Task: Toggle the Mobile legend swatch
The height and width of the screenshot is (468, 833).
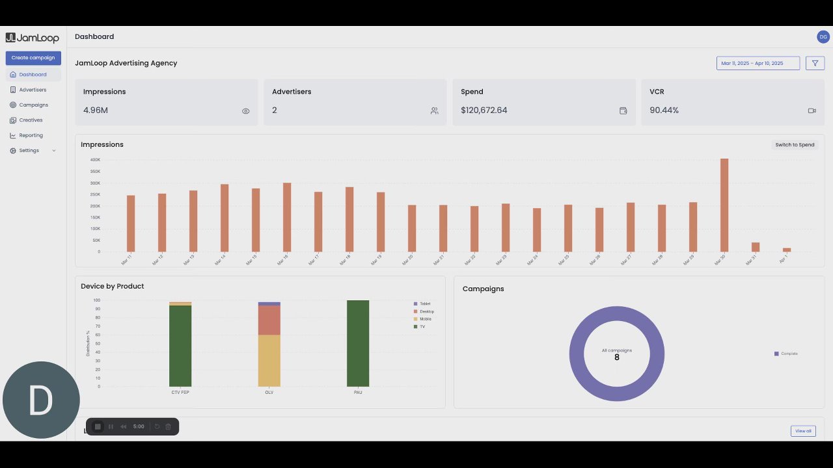Action: [416, 319]
